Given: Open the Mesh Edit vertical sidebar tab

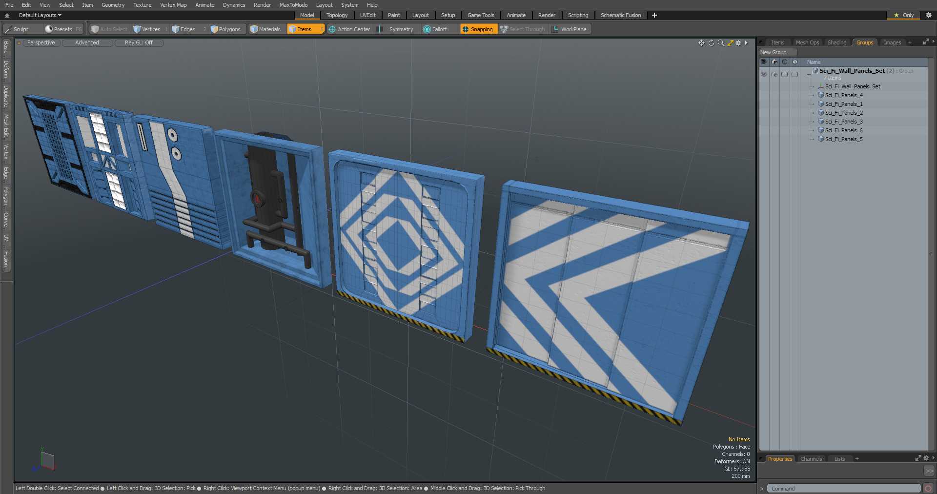Looking at the screenshot, I should pyautogui.click(x=6, y=126).
